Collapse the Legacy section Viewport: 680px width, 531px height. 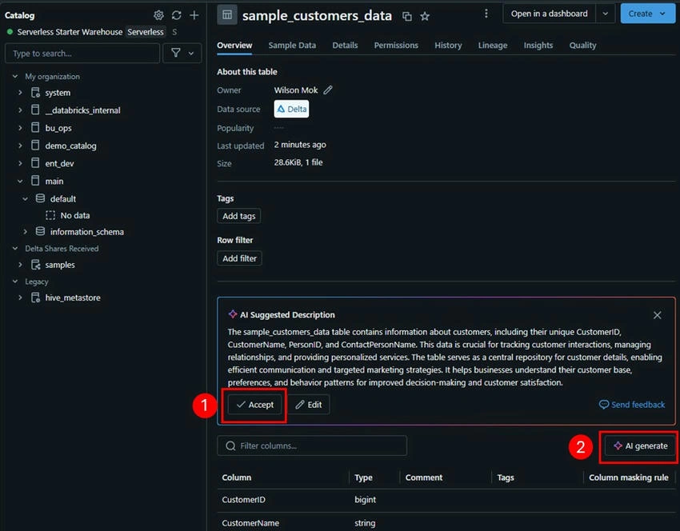(x=15, y=281)
